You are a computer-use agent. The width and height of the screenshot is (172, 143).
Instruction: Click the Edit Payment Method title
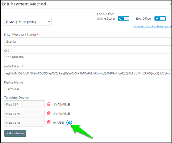[x=24, y=4]
